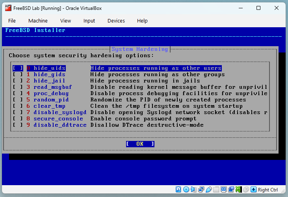Click 'Hide processes running in jails' description
The image size is (288, 197).
point(145,81)
